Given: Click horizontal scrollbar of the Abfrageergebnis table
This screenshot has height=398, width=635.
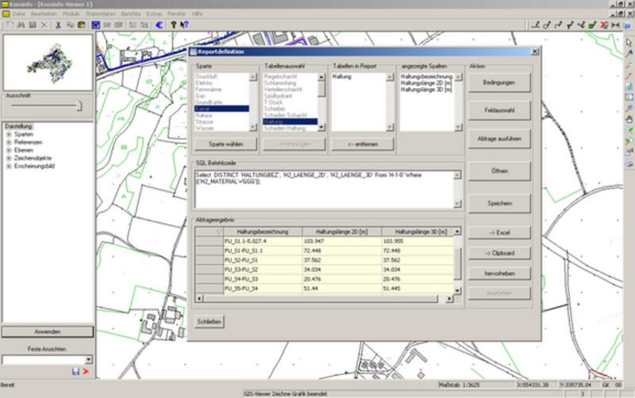Looking at the screenshot, I should (x=325, y=299).
